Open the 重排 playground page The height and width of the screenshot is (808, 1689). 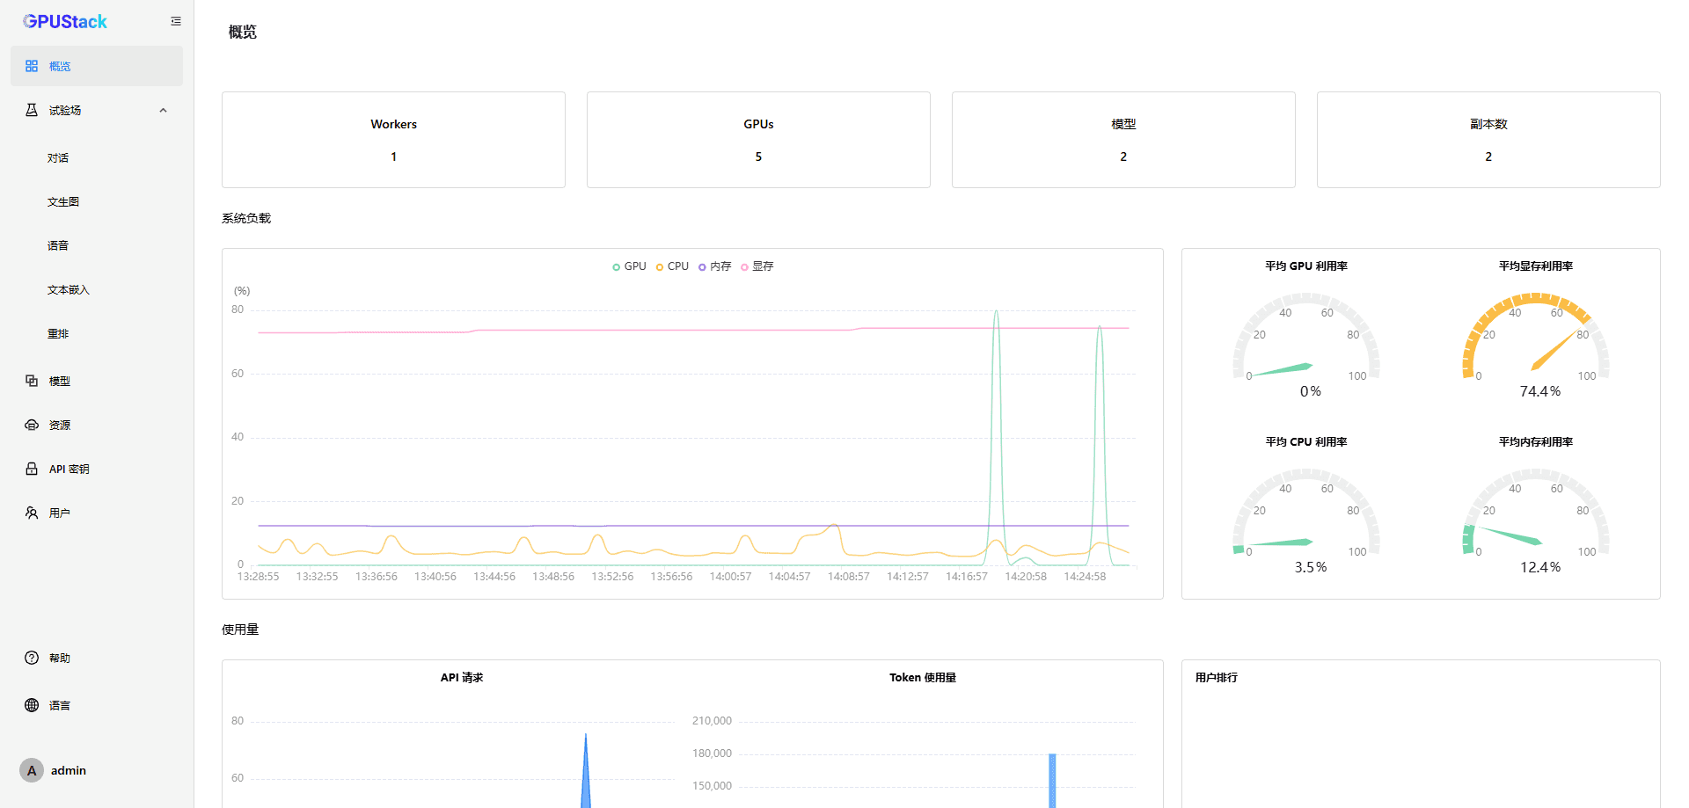point(97,334)
